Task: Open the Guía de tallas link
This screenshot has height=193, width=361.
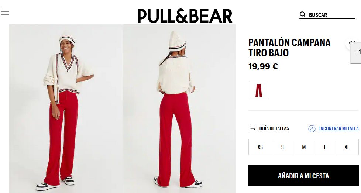Action: point(274,128)
